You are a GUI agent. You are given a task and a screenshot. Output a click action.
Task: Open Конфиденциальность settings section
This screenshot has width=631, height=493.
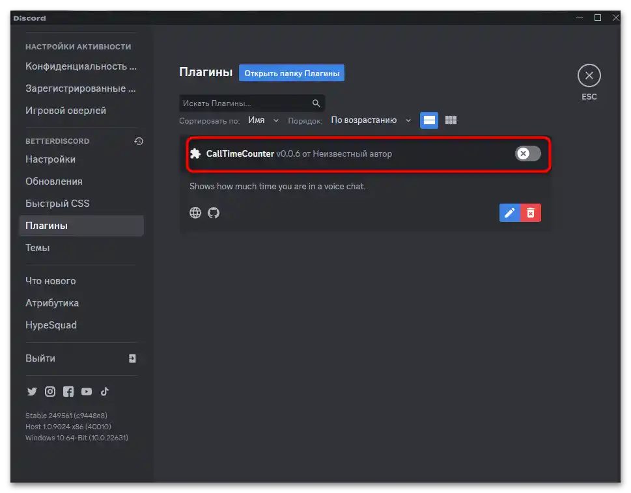point(81,66)
